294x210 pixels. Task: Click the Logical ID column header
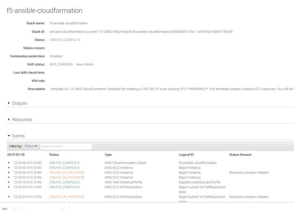pos(186,155)
